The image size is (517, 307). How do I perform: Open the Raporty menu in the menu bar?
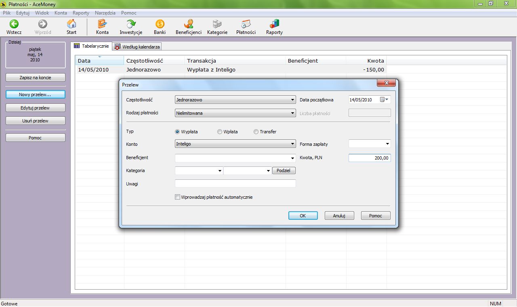[x=81, y=13]
